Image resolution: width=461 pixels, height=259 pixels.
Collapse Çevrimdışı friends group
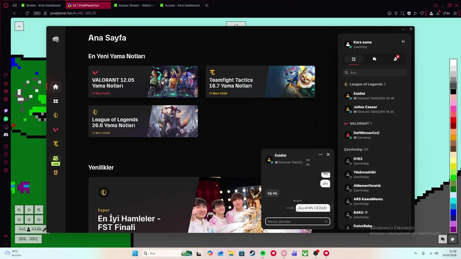pyautogui.click(x=356, y=149)
